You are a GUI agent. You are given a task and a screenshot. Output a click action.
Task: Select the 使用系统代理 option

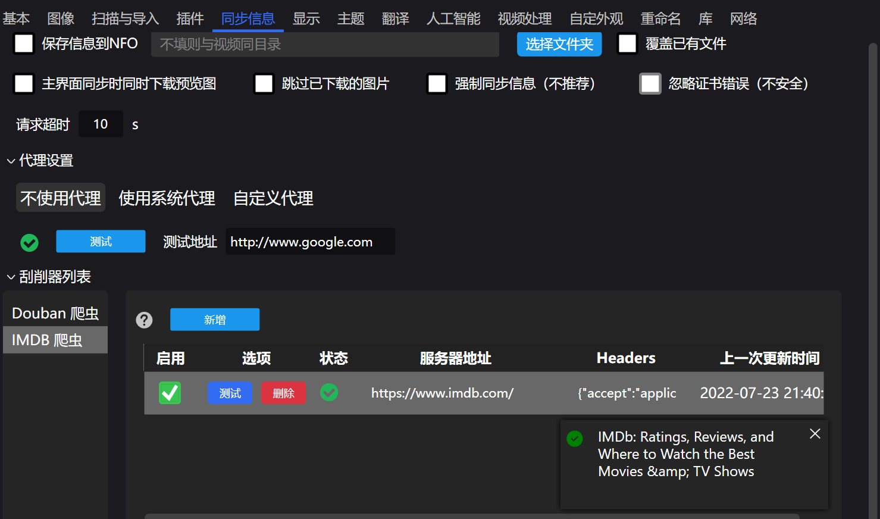[167, 198]
